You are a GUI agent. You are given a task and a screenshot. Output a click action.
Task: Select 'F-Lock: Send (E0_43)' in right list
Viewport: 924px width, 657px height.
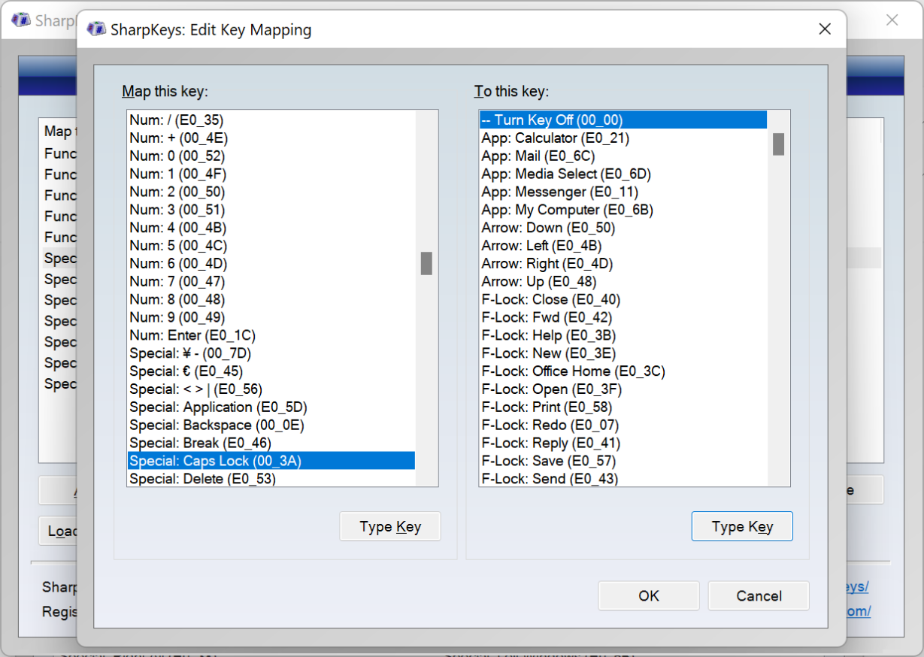[x=549, y=479]
